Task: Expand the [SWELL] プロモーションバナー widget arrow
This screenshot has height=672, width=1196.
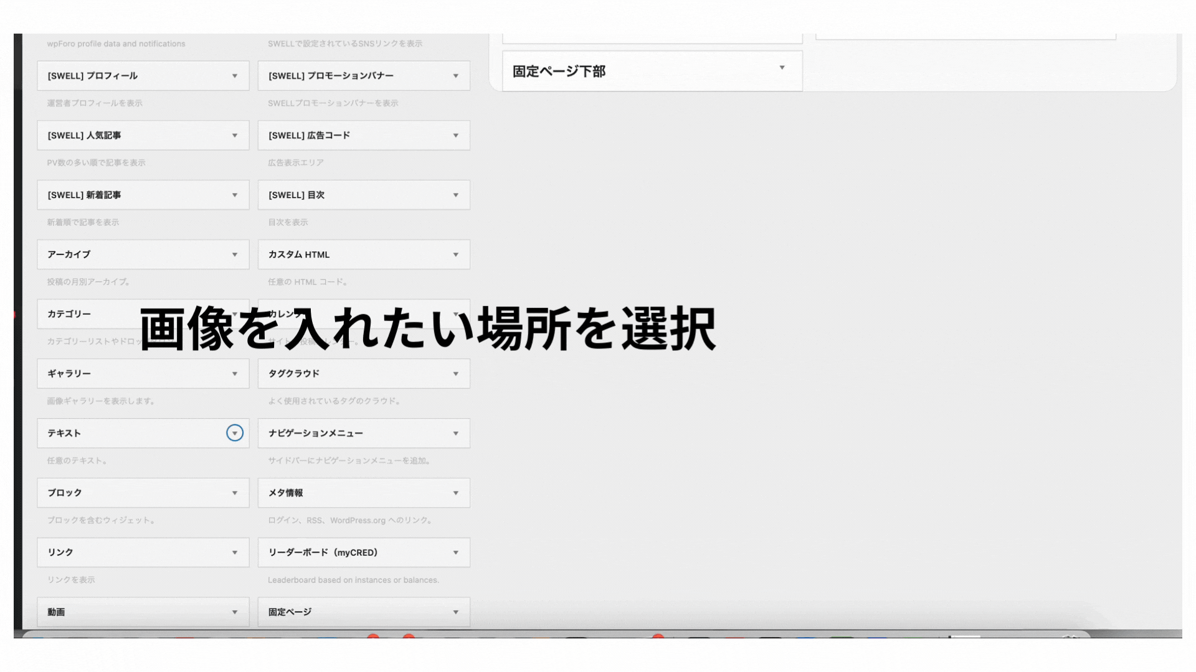Action: [456, 76]
